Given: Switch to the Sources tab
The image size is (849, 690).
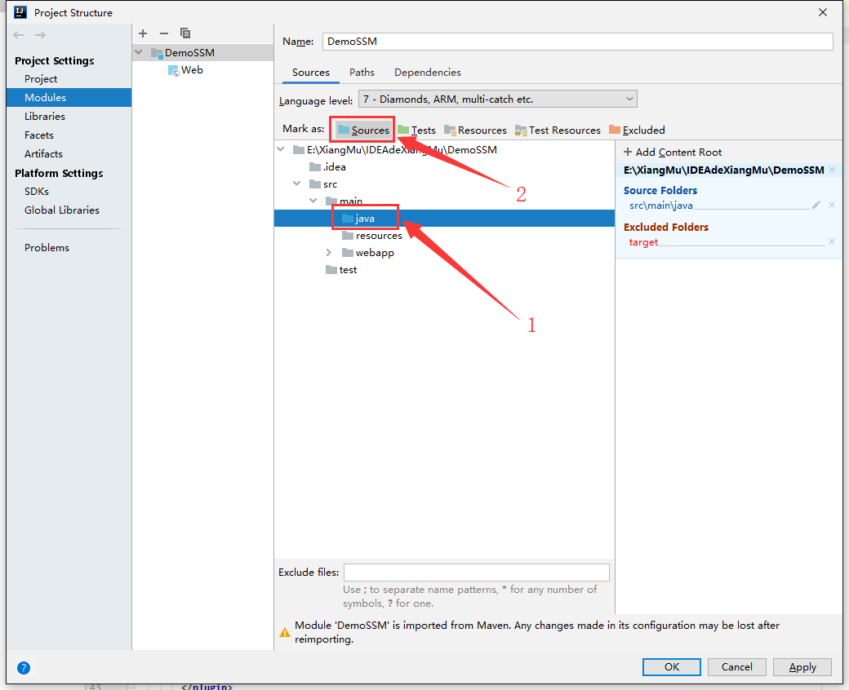Looking at the screenshot, I should (311, 73).
